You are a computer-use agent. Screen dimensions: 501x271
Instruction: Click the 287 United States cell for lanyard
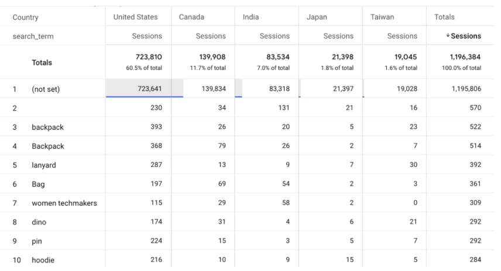coord(156,164)
